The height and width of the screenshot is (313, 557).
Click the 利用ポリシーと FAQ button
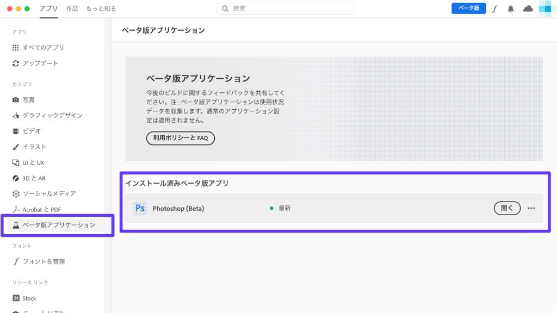(x=181, y=138)
